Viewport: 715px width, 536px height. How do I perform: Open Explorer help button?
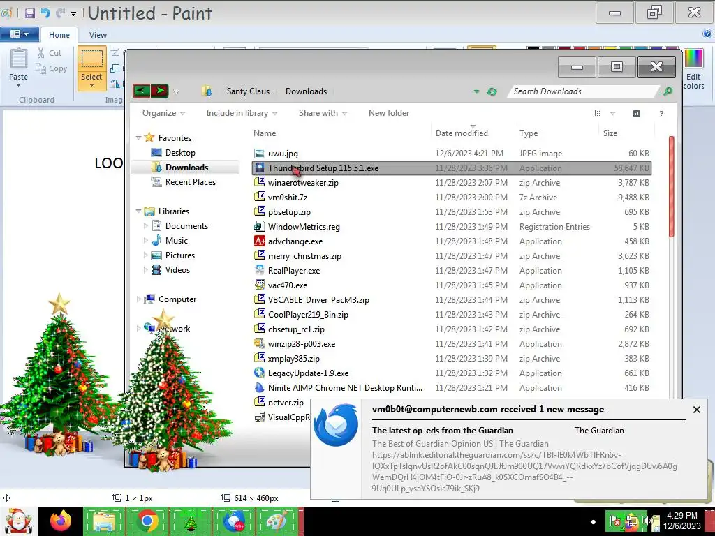[661, 113]
